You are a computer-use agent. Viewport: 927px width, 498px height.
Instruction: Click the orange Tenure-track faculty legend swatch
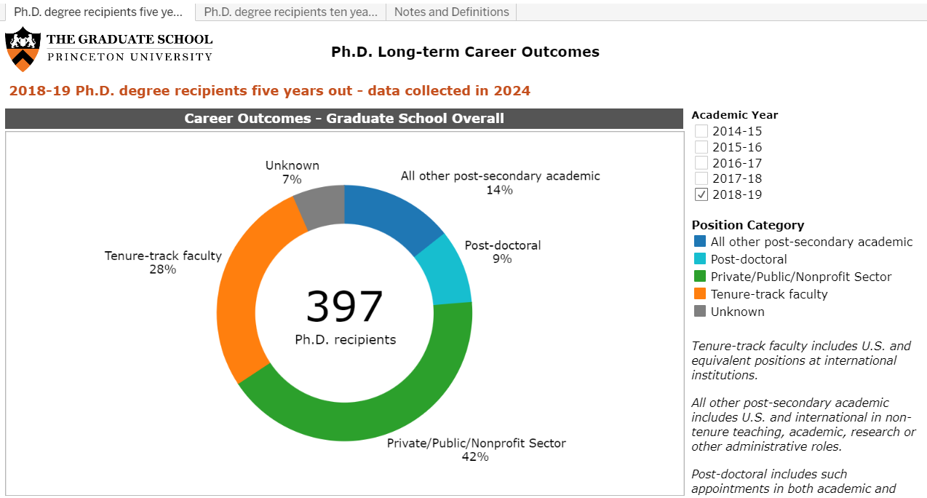[x=700, y=294]
